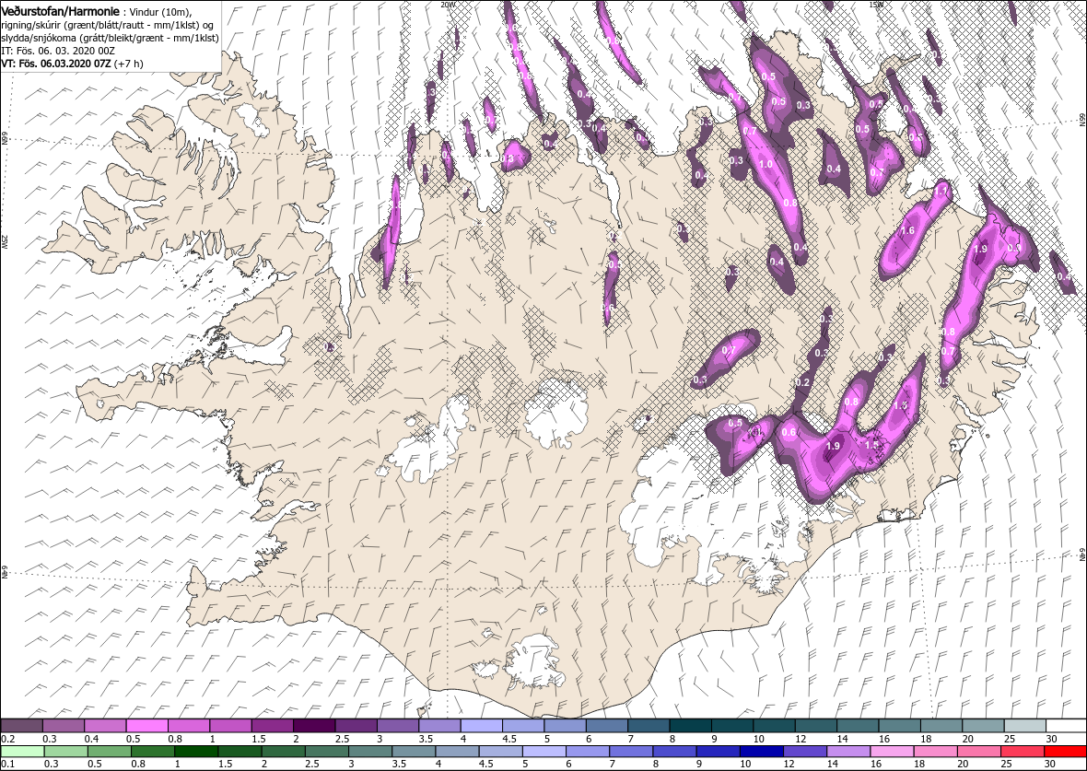Viewport: 1087px width, 771px height.
Task: Pick the snow legend swatch labeled 4.5
Action: click(523, 725)
